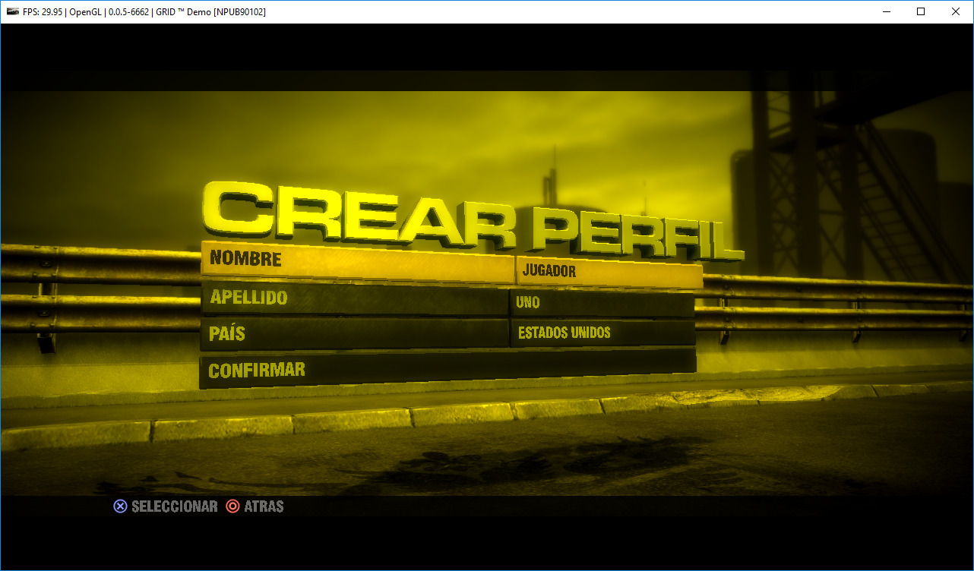Click the circle button icon for Atras
This screenshot has height=571, width=974.
(233, 506)
